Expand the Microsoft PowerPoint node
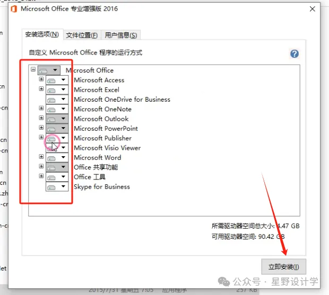This screenshot has width=329, height=295. pyautogui.click(x=41, y=128)
